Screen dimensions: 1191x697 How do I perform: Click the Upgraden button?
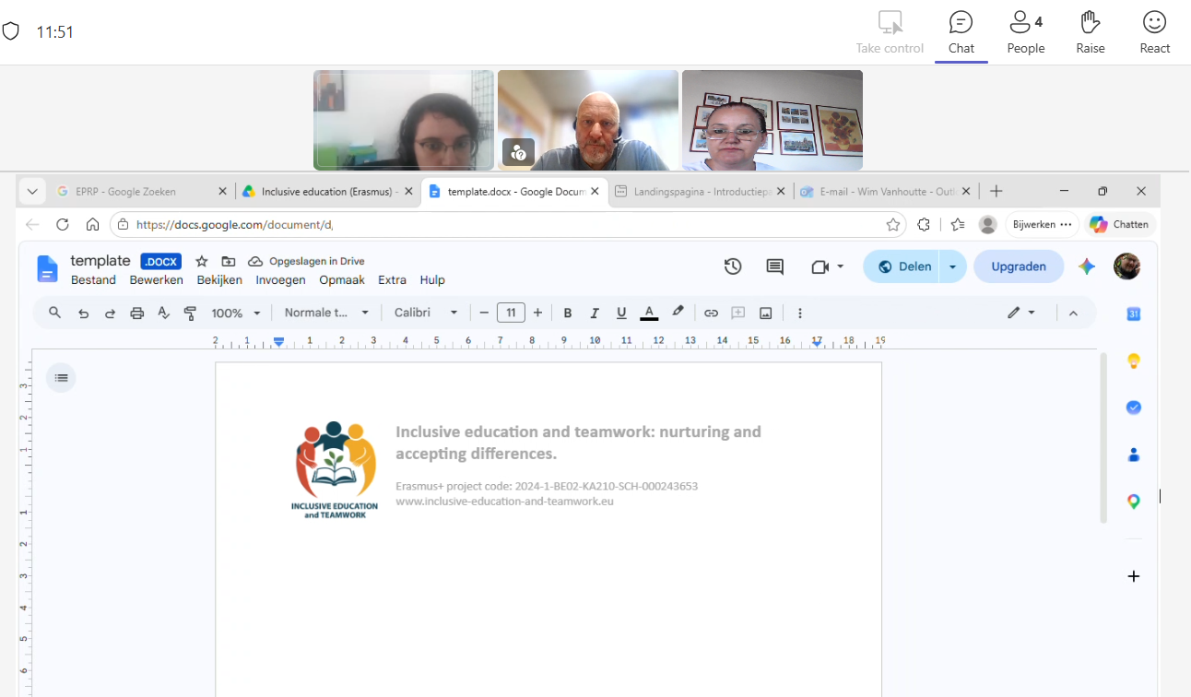(x=1019, y=266)
